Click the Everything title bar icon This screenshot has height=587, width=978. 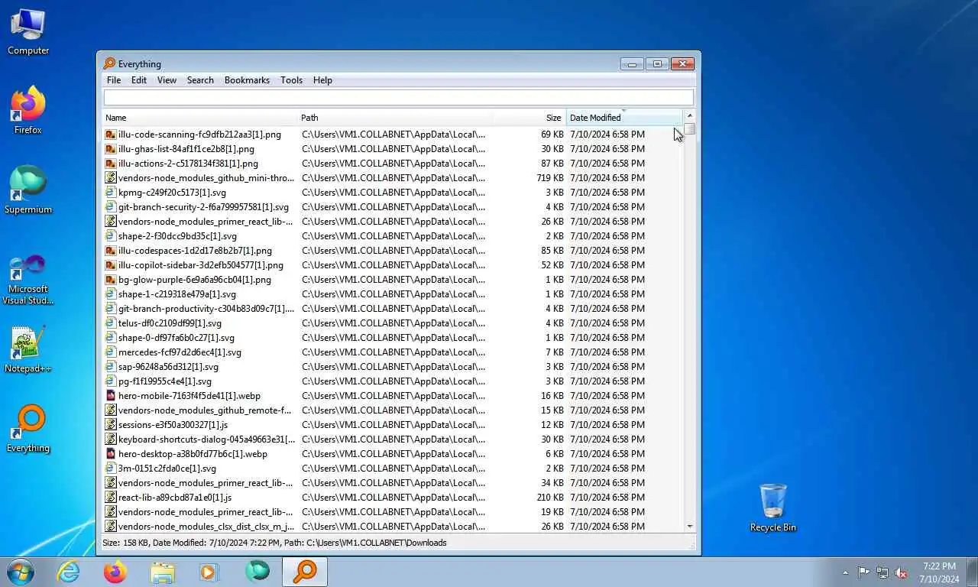[x=110, y=64]
